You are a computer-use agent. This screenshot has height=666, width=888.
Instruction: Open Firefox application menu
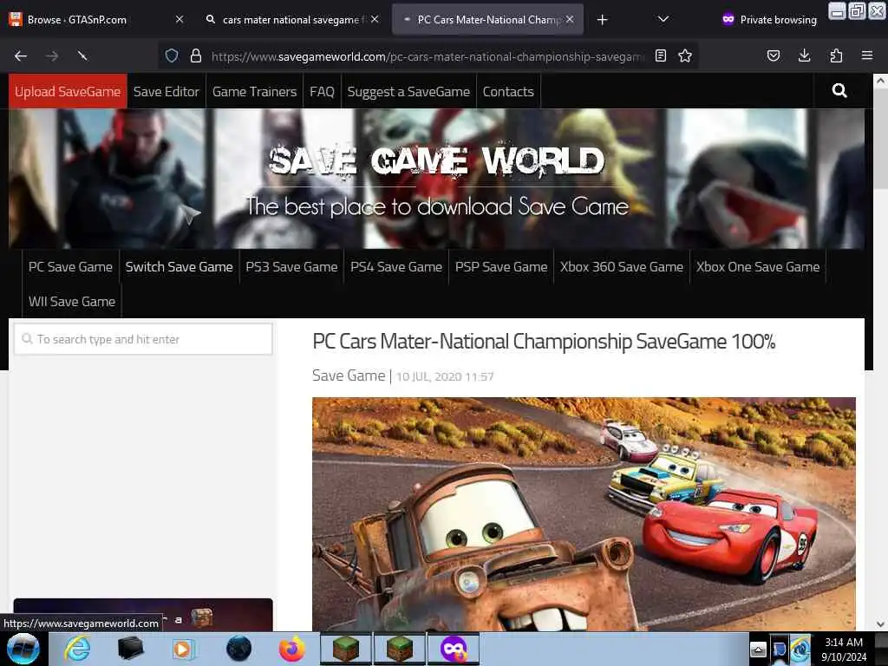(867, 55)
